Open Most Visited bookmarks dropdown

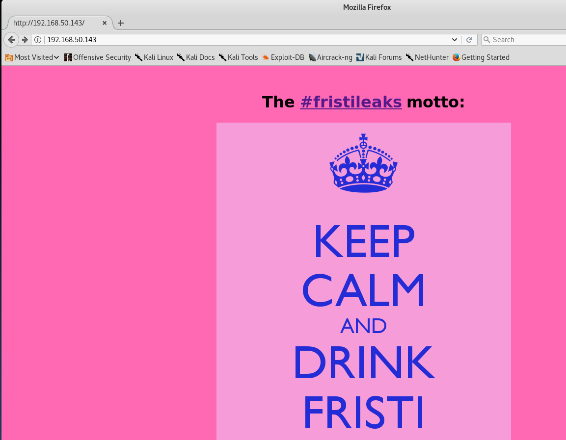tap(32, 57)
